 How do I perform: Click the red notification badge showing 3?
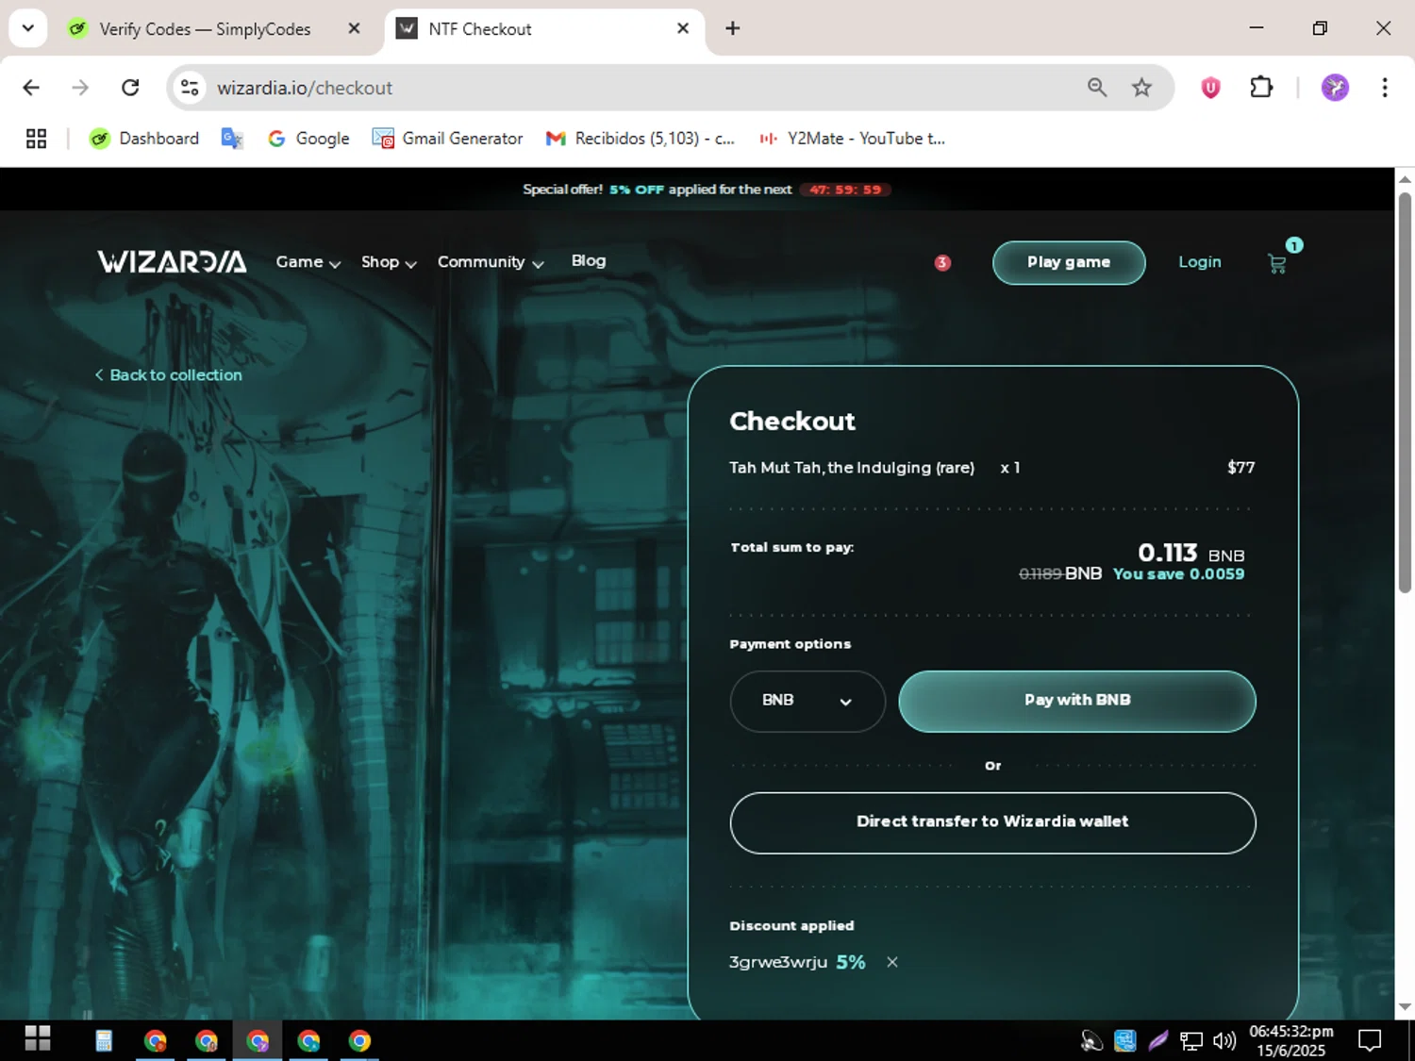(x=942, y=263)
